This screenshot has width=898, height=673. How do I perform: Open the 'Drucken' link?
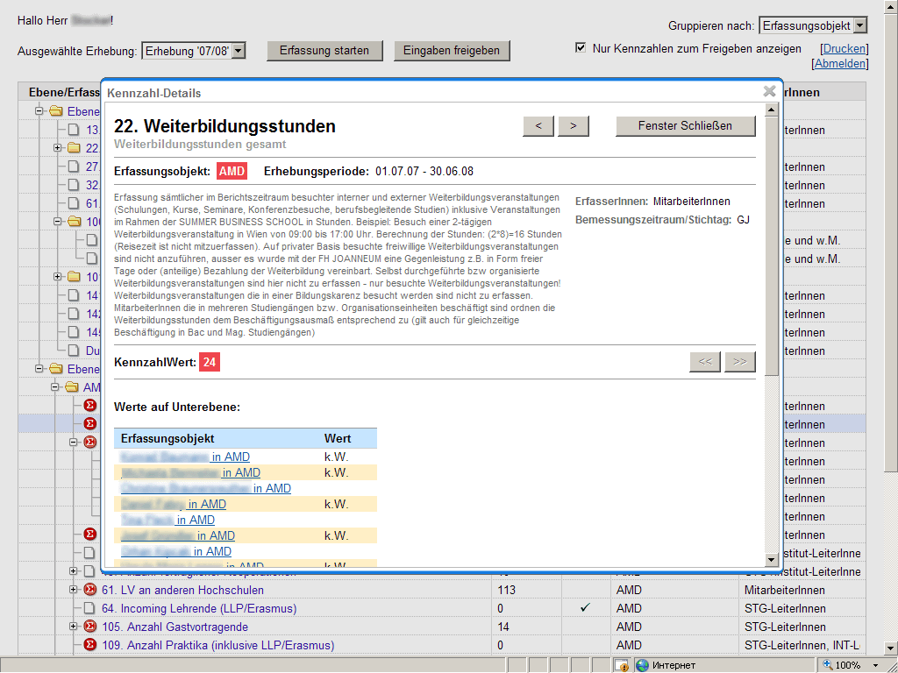pyautogui.click(x=844, y=49)
